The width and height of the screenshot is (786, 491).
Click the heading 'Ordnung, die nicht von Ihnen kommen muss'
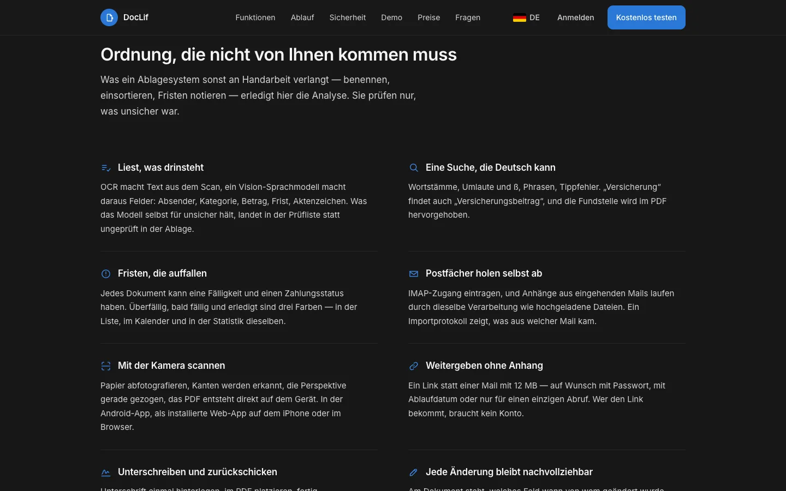click(279, 55)
